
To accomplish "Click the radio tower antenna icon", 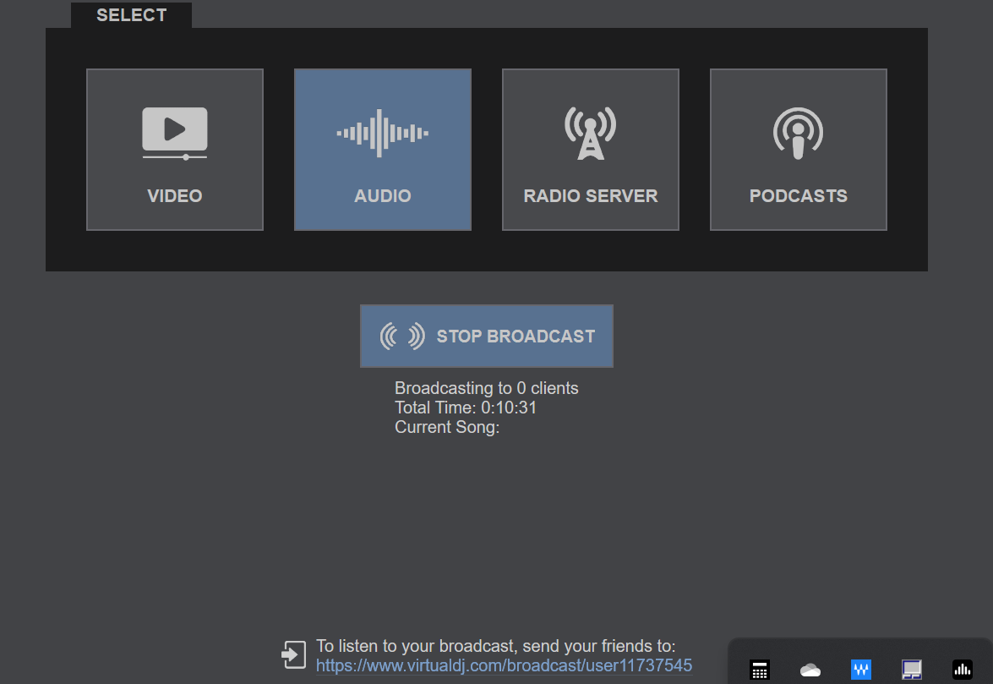I will (x=591, y=133).
